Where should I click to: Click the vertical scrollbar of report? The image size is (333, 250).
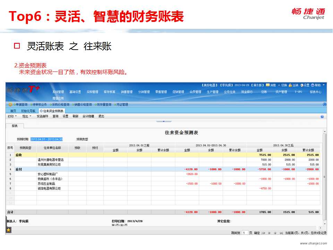324,174
